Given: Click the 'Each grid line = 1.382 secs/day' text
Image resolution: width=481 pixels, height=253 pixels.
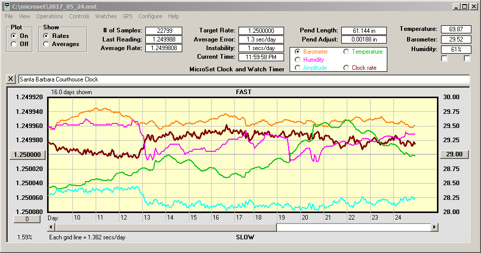Looking at the screenshot, I should (87, 237).
